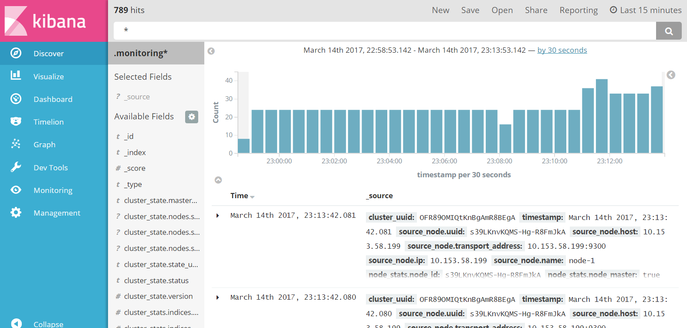Click the Save menu item
The width and height of the screenshot is (687, 328).
(470, 10)
